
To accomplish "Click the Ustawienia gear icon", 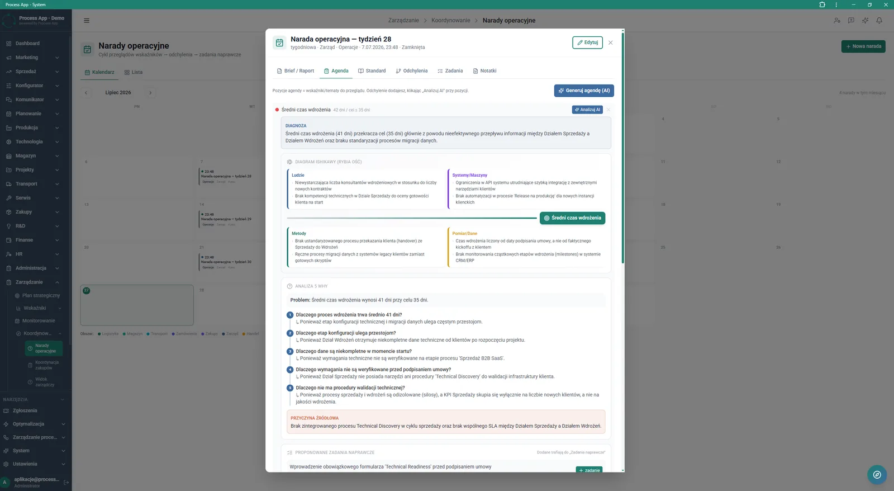I will [6, 464].
